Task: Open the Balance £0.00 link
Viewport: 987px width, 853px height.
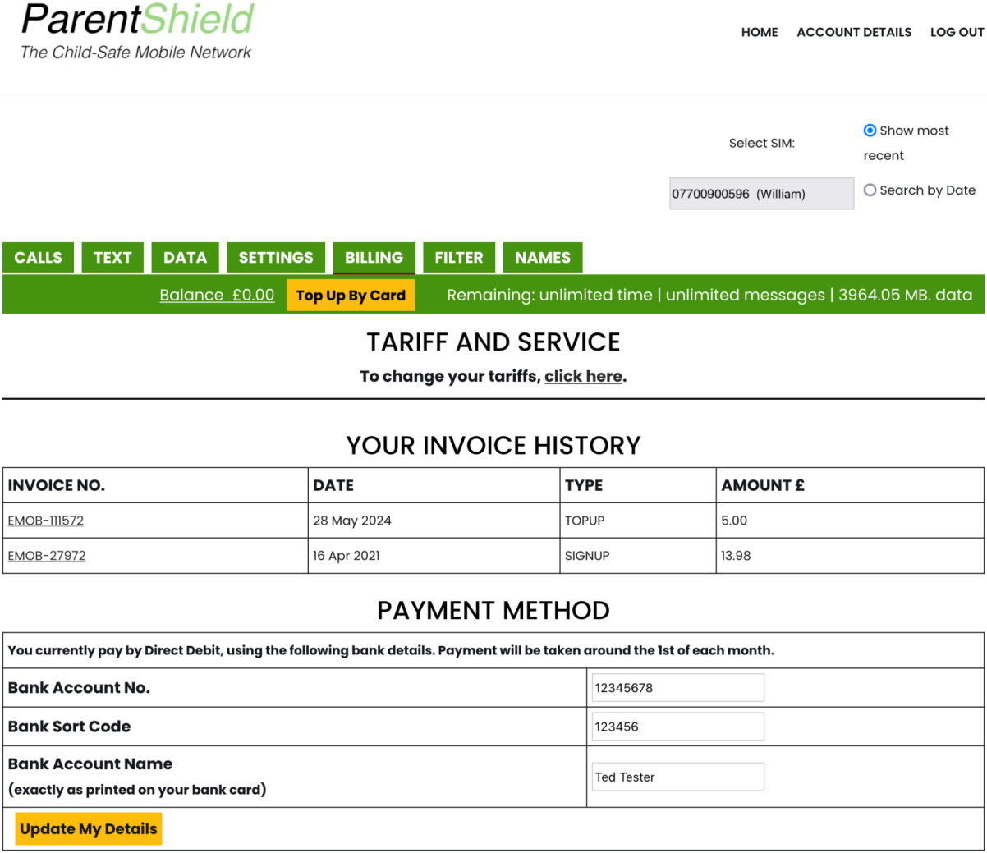Action: 217,295
